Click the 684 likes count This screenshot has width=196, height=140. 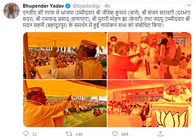click(x=125, y=134)
